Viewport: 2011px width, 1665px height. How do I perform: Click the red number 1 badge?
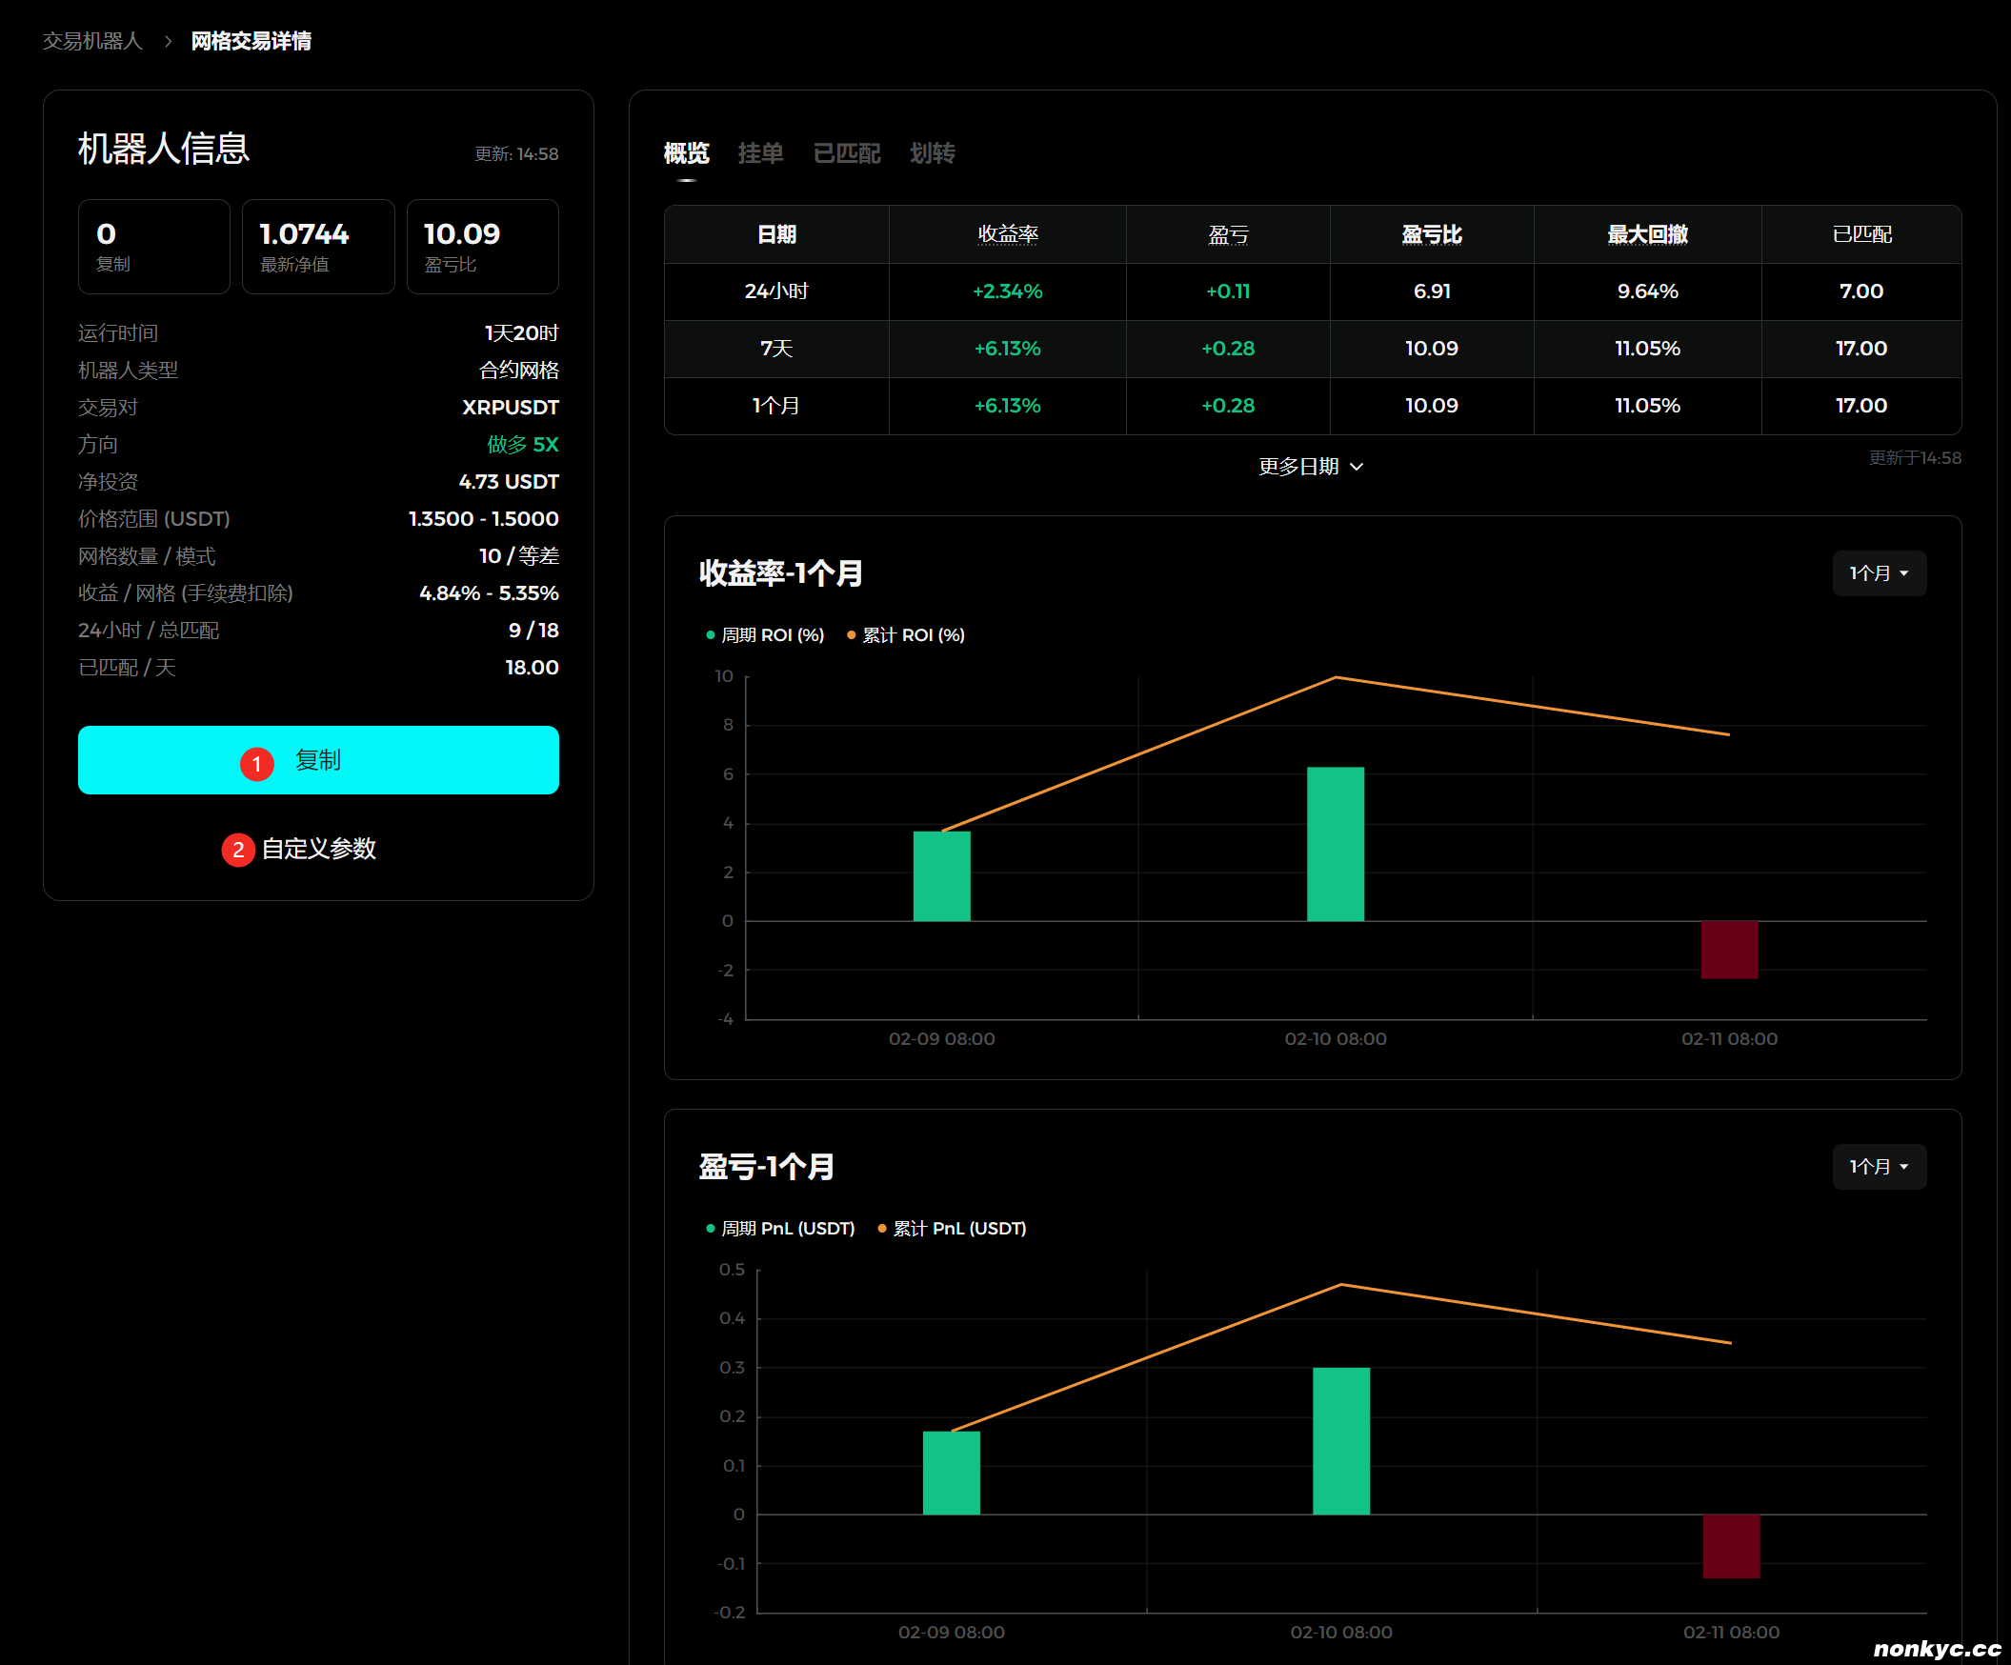point(256,764)
